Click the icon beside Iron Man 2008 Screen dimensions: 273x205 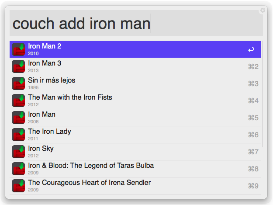19,118
